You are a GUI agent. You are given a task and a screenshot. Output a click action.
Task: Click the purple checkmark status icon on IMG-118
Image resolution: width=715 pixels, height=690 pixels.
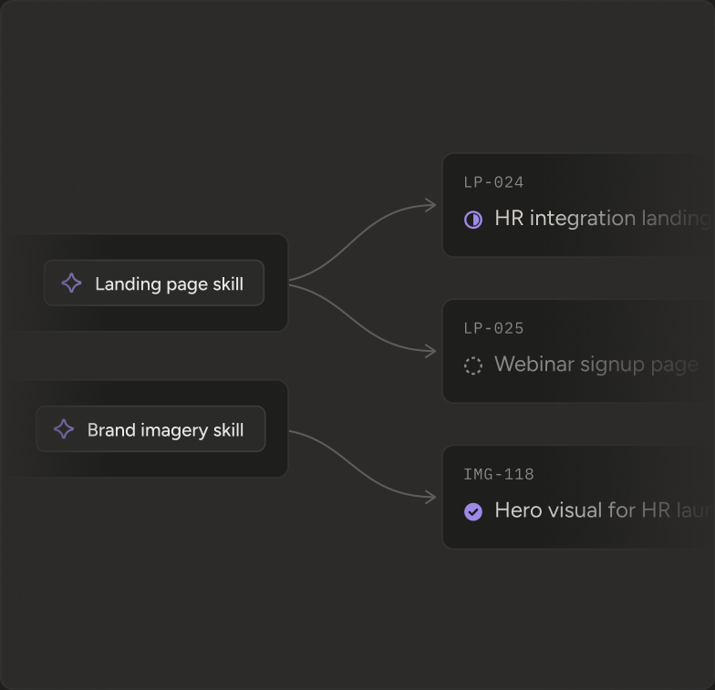click(x=472, y=511)
